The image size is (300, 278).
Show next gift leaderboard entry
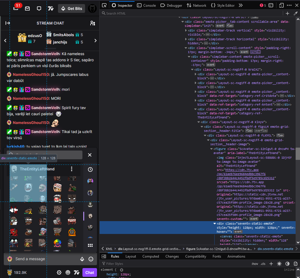coord(96,41)
